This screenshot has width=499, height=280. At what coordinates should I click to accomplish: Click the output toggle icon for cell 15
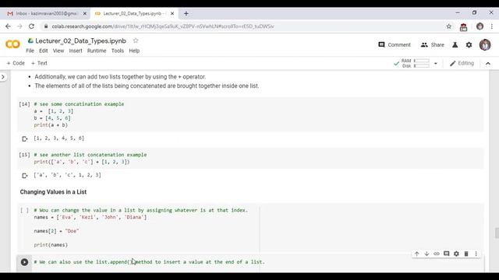point(24,176)
